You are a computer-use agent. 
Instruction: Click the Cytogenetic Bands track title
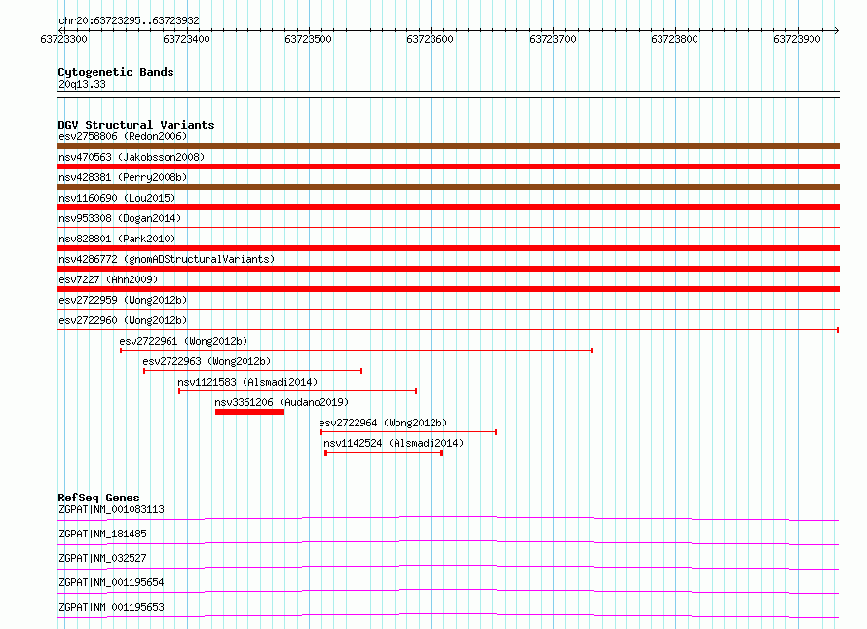(x=116, y=72)
